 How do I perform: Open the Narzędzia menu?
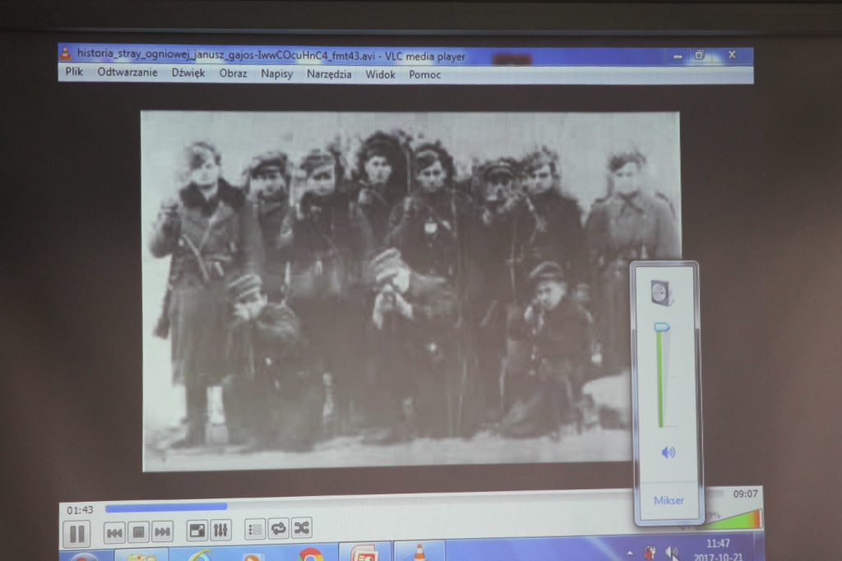(329, 74)
